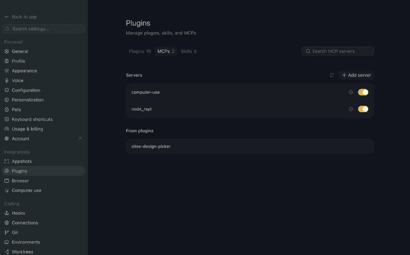Disable the computer-use server toggle
This screenshot has height=255, width=410.
pyautogui.click(x=363, y=92)
